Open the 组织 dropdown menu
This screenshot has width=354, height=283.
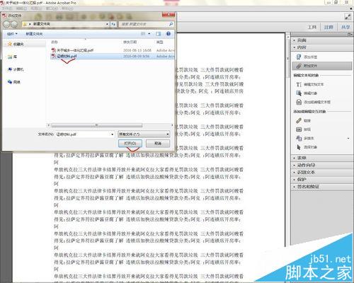12,34
